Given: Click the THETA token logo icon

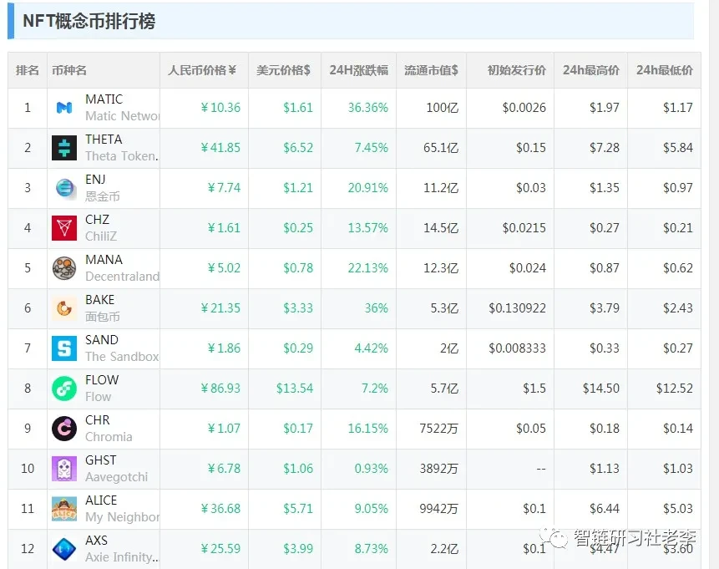Looking at the screenshot, I should 64,148.
